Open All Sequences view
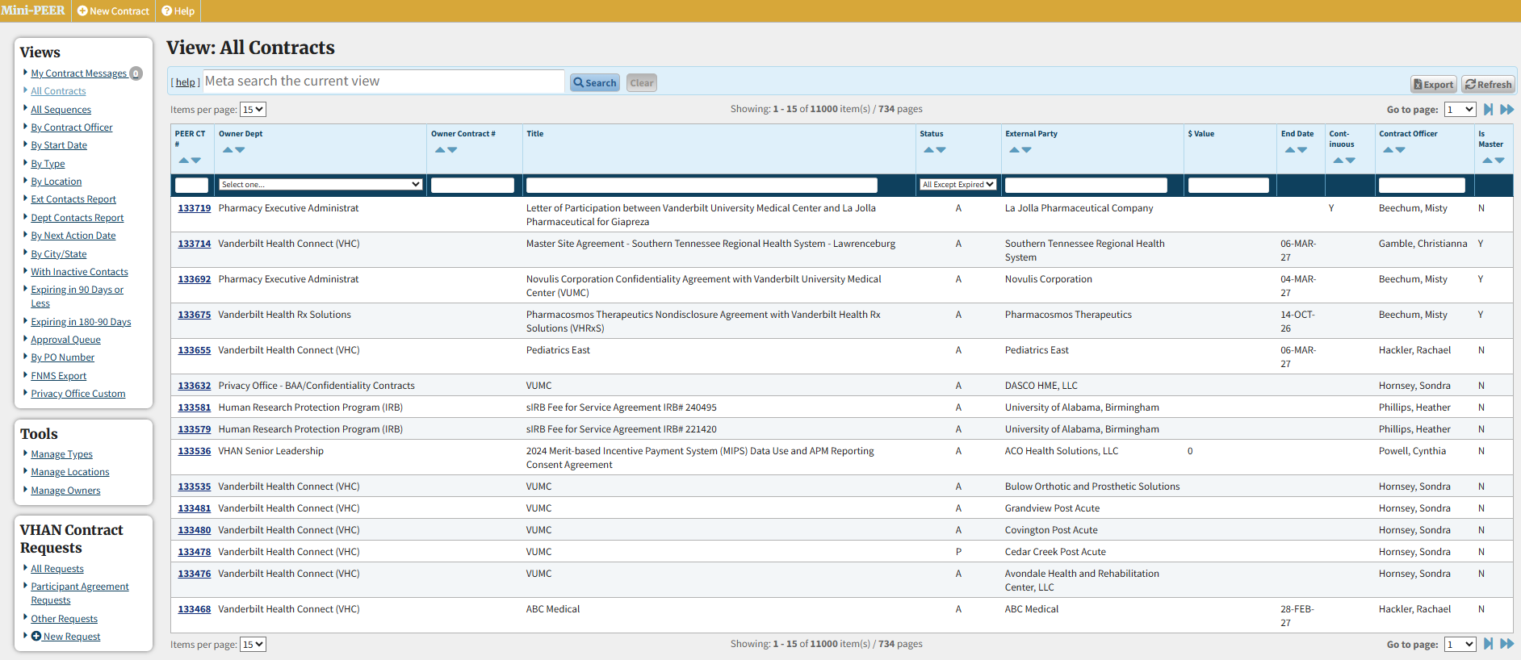Screen dimensions: 1521x660 pyautogui.click(x=61, y=110)
